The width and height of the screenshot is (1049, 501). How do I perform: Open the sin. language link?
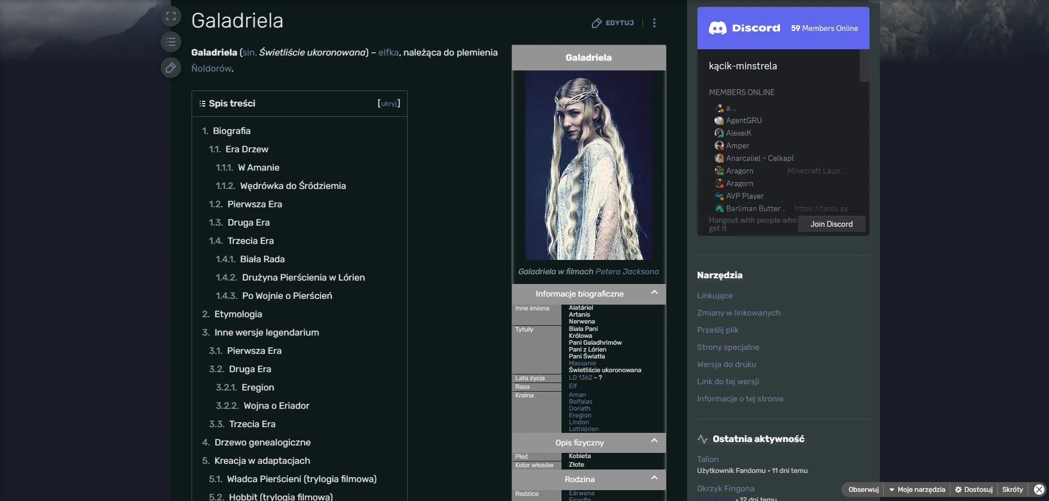click(249, 53)
